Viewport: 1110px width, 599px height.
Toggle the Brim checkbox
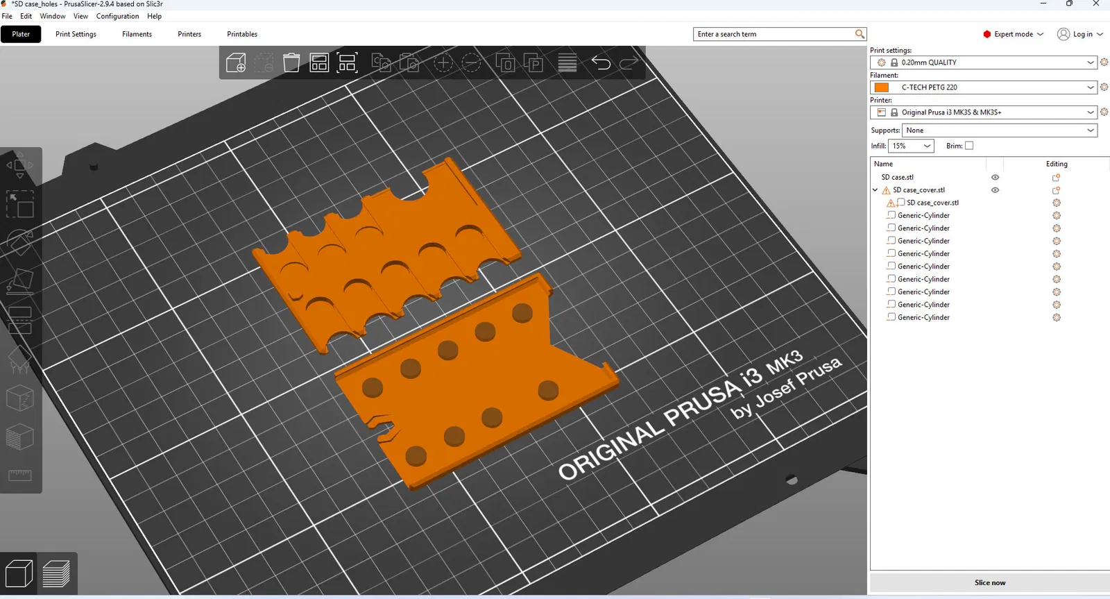[969, 146]
